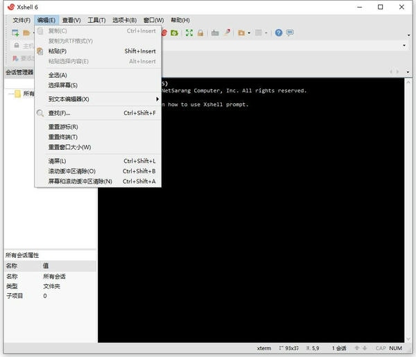Click the terminal scrollbar down arrow
This screenshot has height=357, width=416.
(408, 339)
